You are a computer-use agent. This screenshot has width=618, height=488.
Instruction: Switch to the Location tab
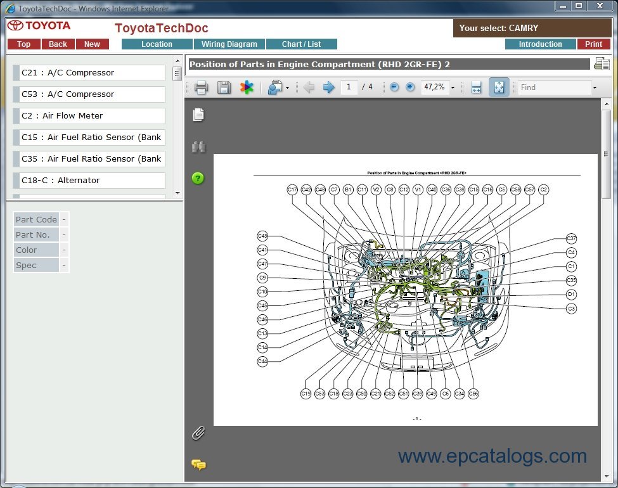[x=157, y=44]
